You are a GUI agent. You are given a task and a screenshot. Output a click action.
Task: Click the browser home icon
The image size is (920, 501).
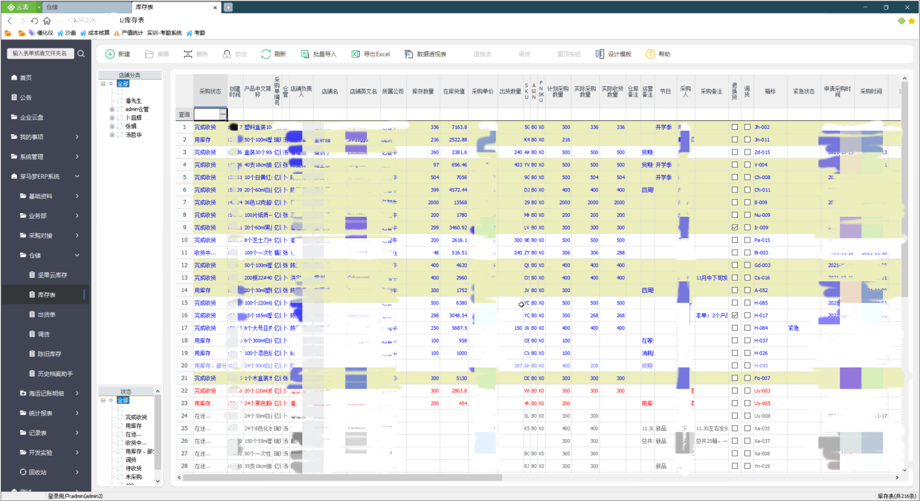click(47, 21)
